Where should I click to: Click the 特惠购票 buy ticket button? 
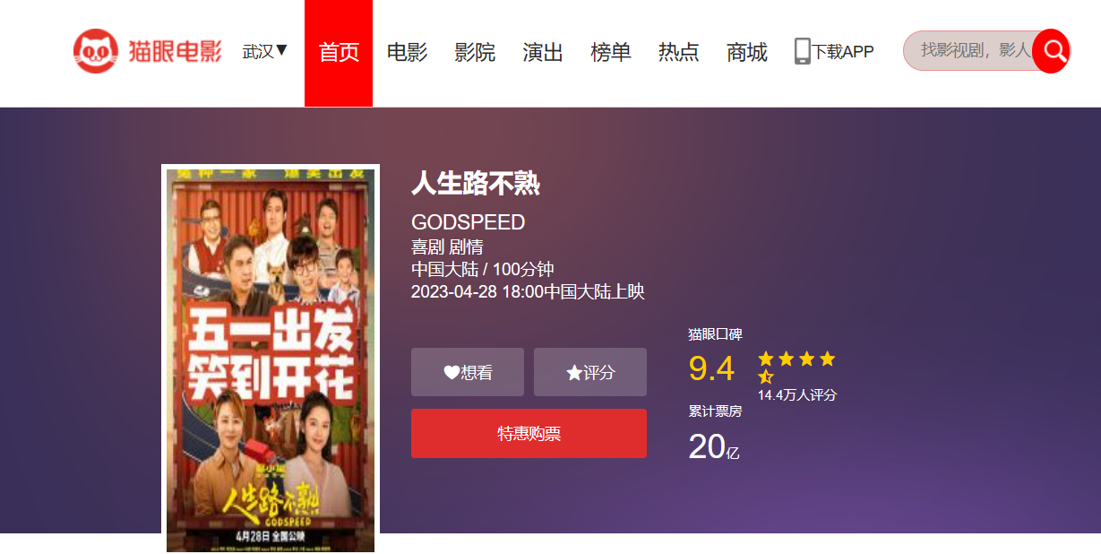[529, 434]
